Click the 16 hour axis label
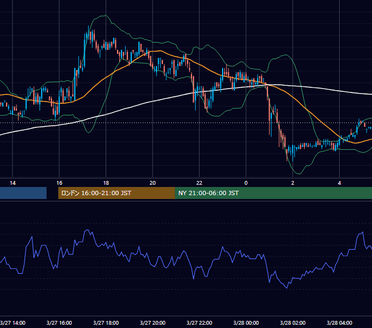Viewport: 372px width, 328px height. pyautogui.click(x=59, y=183)
